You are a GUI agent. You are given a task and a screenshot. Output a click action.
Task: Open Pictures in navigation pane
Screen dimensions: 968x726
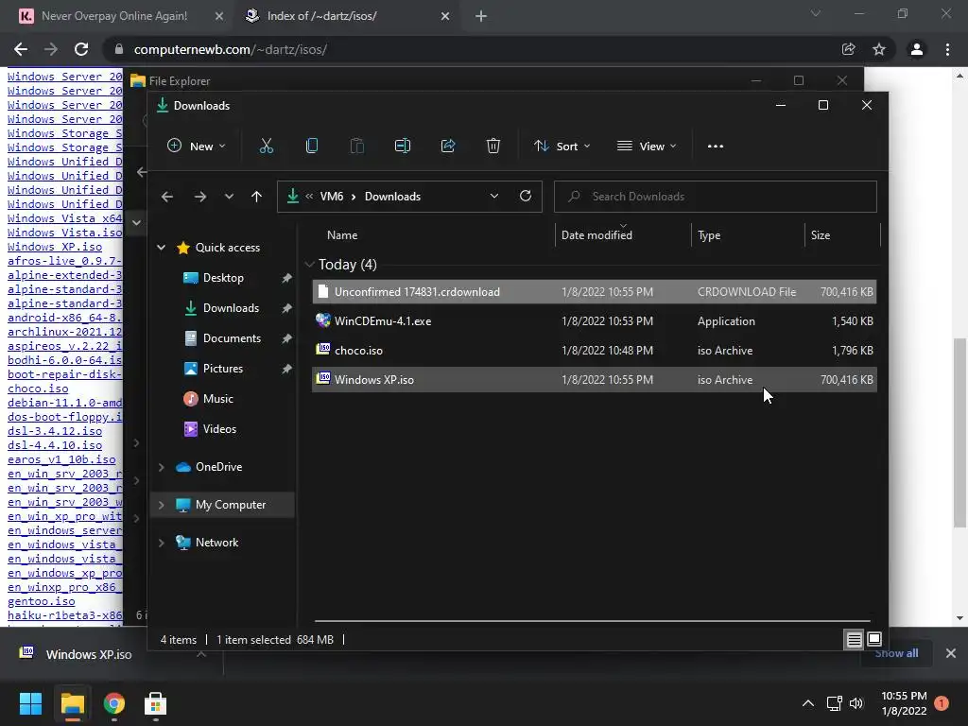coord(223,369)
